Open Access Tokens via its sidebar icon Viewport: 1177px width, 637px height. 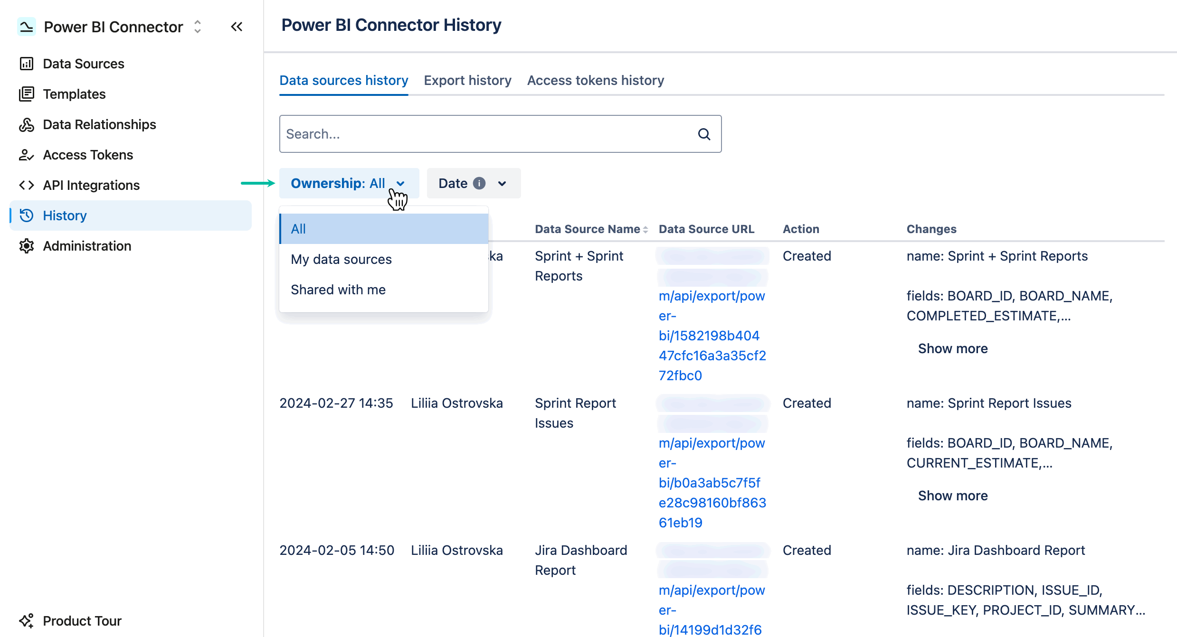26,154
